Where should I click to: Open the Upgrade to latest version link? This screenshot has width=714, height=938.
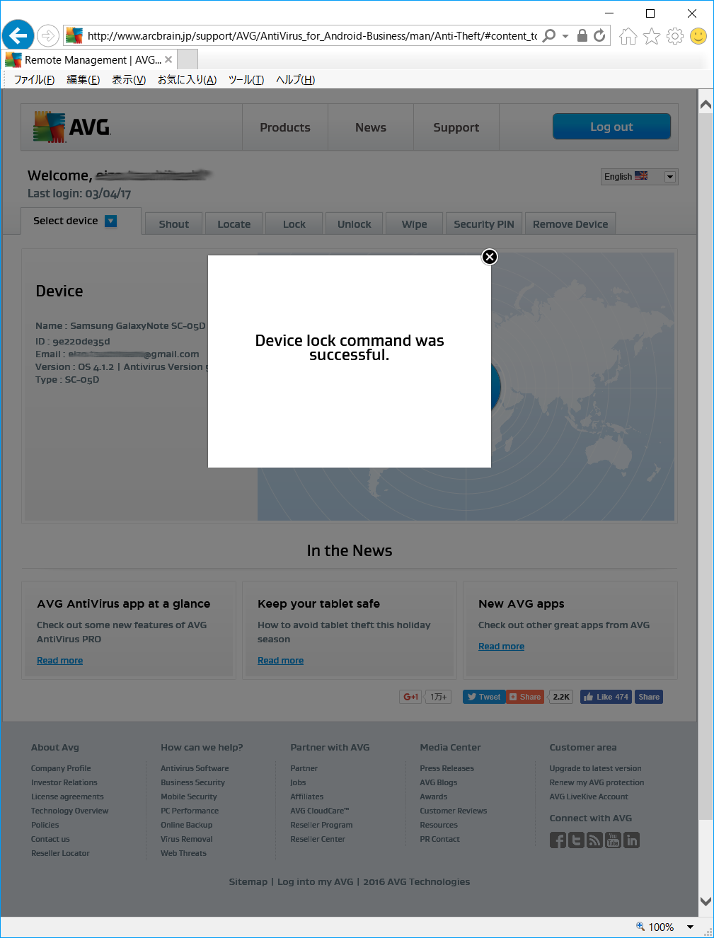[x=596, y=768]
